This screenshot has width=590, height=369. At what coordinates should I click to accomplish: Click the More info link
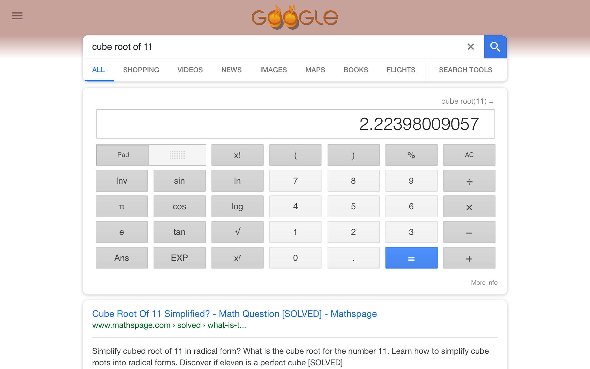pos(484,282)
